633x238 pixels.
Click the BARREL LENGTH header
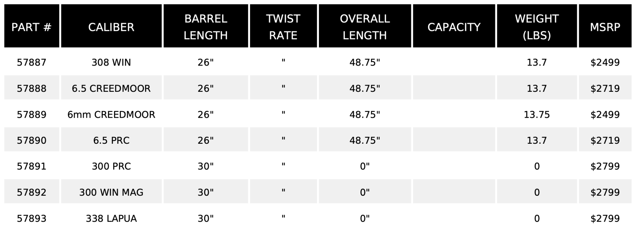click(x=206, y=26)
